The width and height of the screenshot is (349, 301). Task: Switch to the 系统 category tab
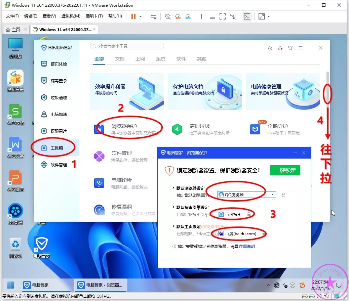160,59
